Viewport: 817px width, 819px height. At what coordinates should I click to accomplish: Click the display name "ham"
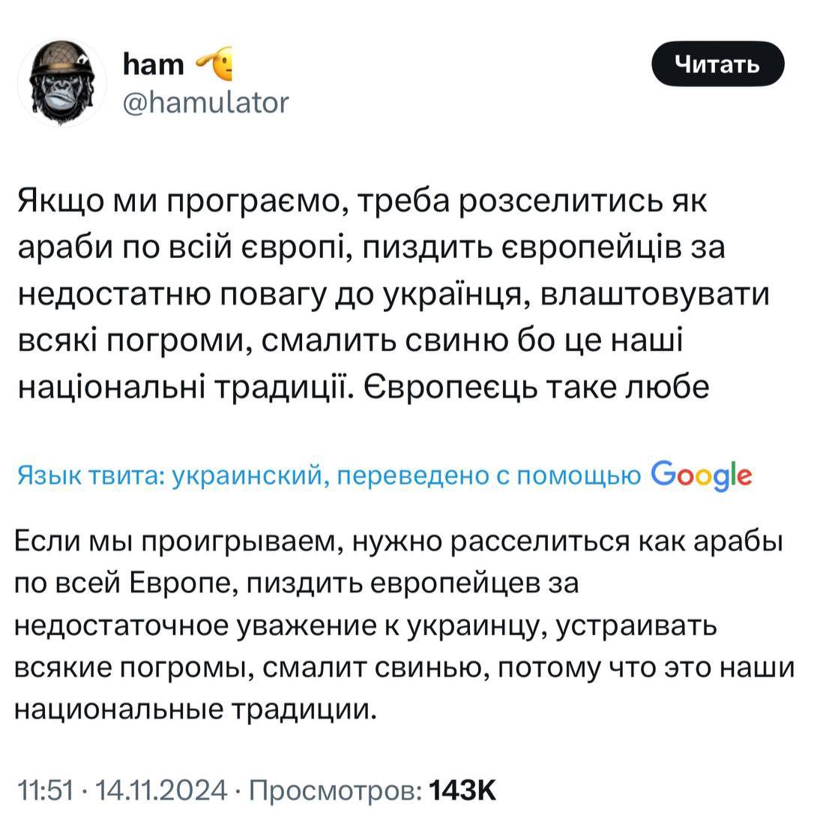(154, 64)
